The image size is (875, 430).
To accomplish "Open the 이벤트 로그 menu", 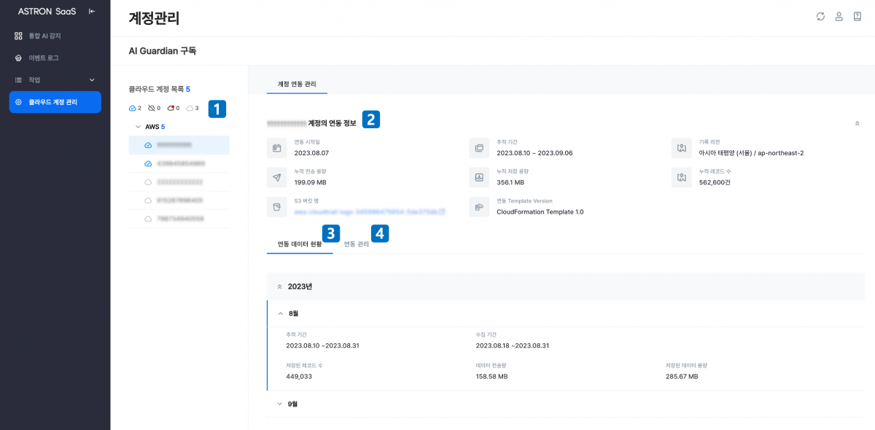I will (x=55, y=58).
